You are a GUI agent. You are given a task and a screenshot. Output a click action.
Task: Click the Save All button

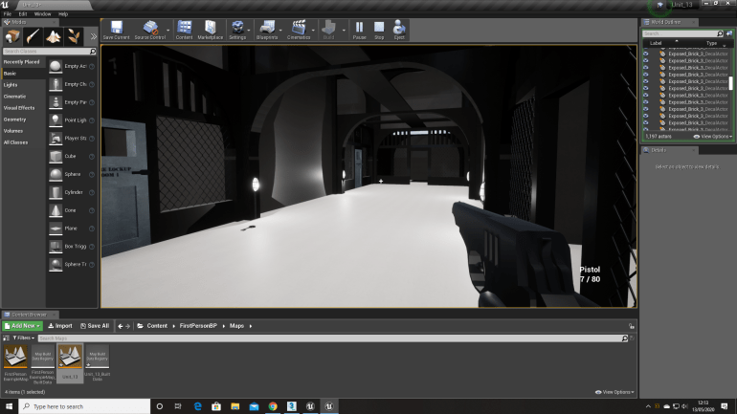(95, 326)
